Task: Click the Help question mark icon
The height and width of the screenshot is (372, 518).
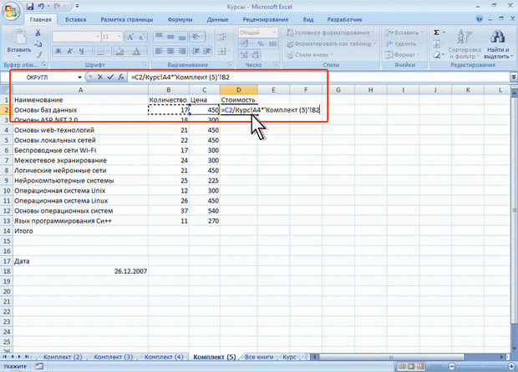Action: point(480,19)
